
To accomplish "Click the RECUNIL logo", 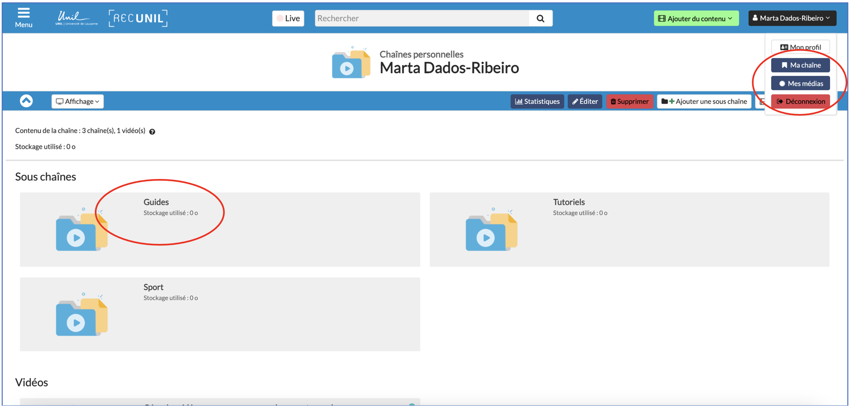I will [138, 18].
